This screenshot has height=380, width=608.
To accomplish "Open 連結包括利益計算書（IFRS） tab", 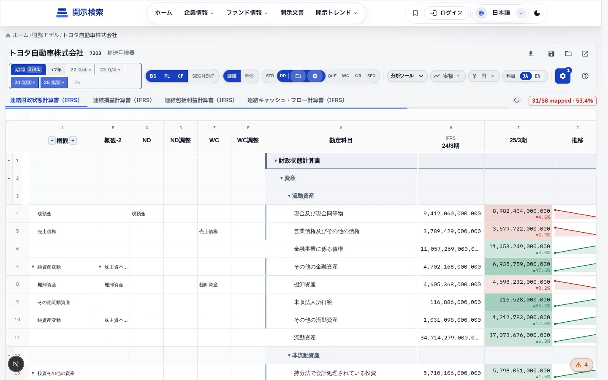I will tap(200, 100).
